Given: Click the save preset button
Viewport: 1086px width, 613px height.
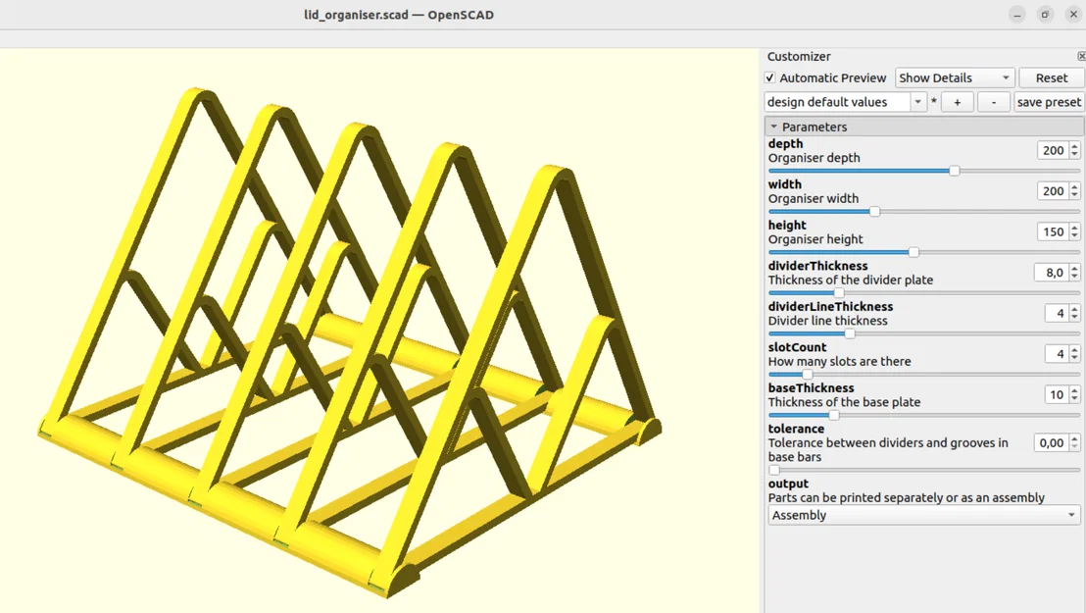Looking at the screenshot, I should pyautogui.click(x=1049, y=102).
